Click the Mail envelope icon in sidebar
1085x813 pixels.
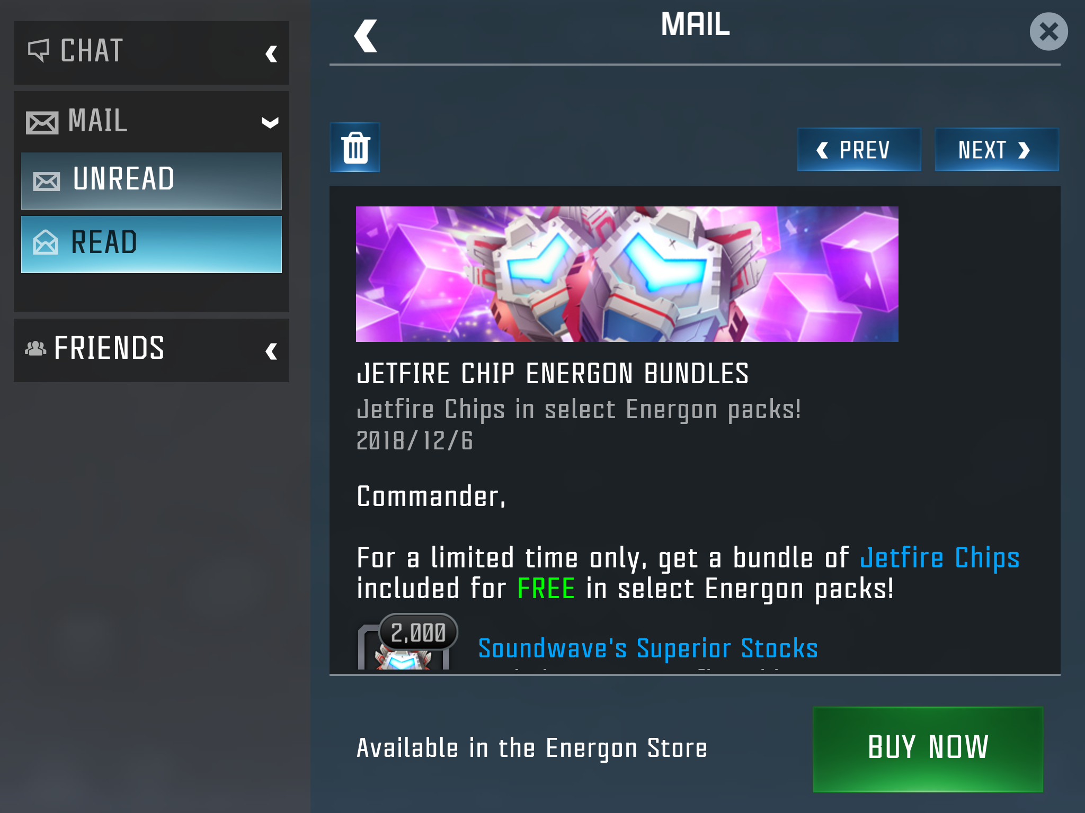(x=42, y=122)
